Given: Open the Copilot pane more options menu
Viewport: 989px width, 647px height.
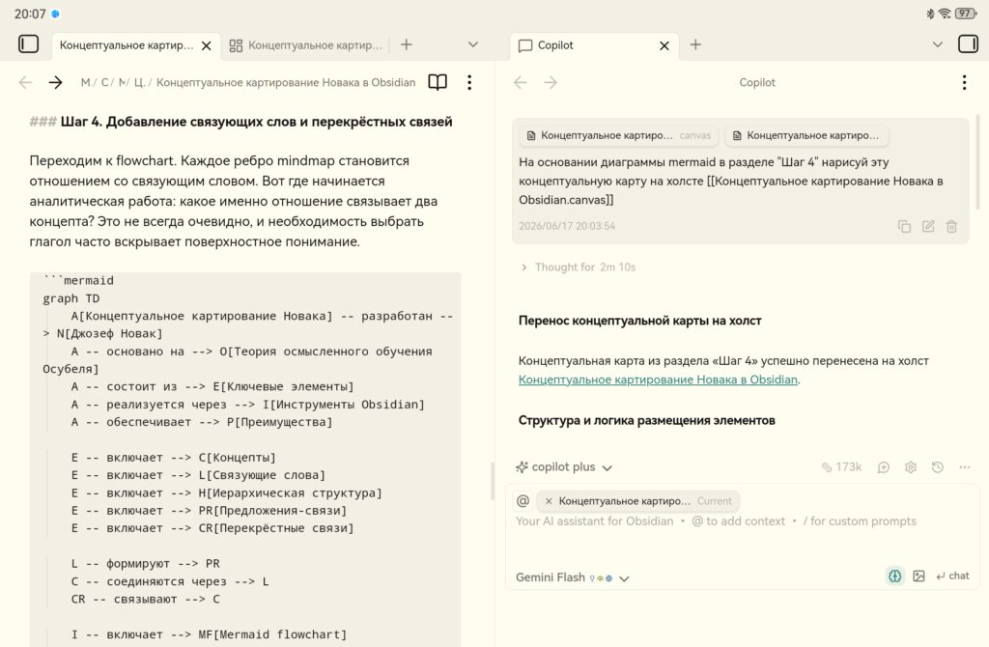Looking at the screenshot, I should (x=964, y=82).
